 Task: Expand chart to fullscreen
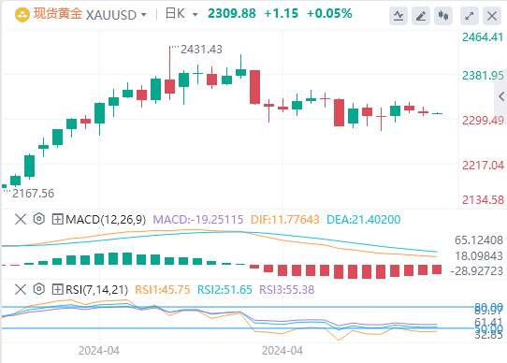[x=470, y=15]
